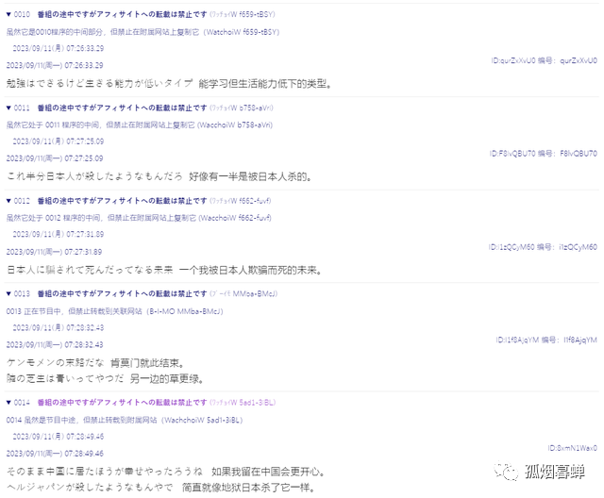
Task: Click translated timestamp 2023/09/11(周一) 07:28:49.46
Action: point(55,454)
